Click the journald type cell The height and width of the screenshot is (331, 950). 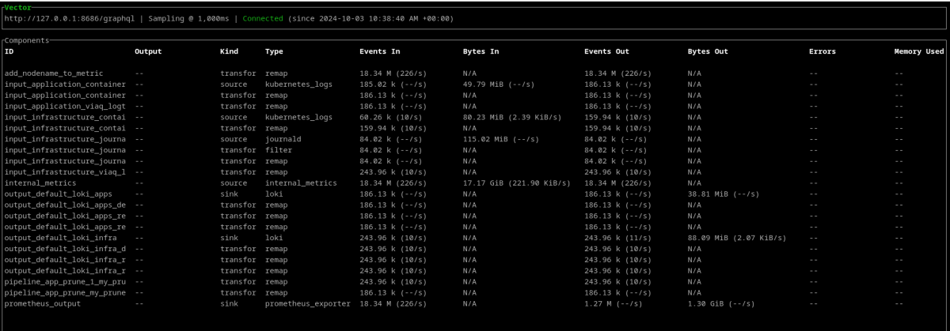[283, 138]
